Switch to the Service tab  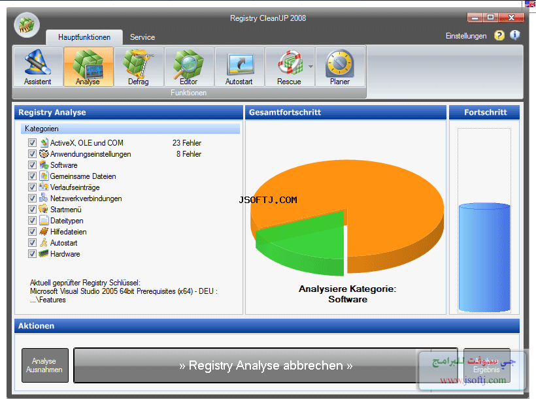[142, 37]
